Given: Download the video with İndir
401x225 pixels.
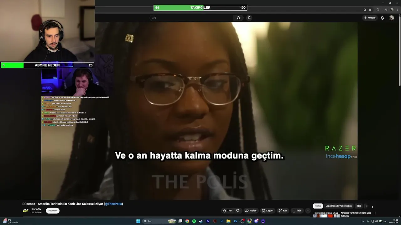Looking at the screenshot, I should point(297,211).
